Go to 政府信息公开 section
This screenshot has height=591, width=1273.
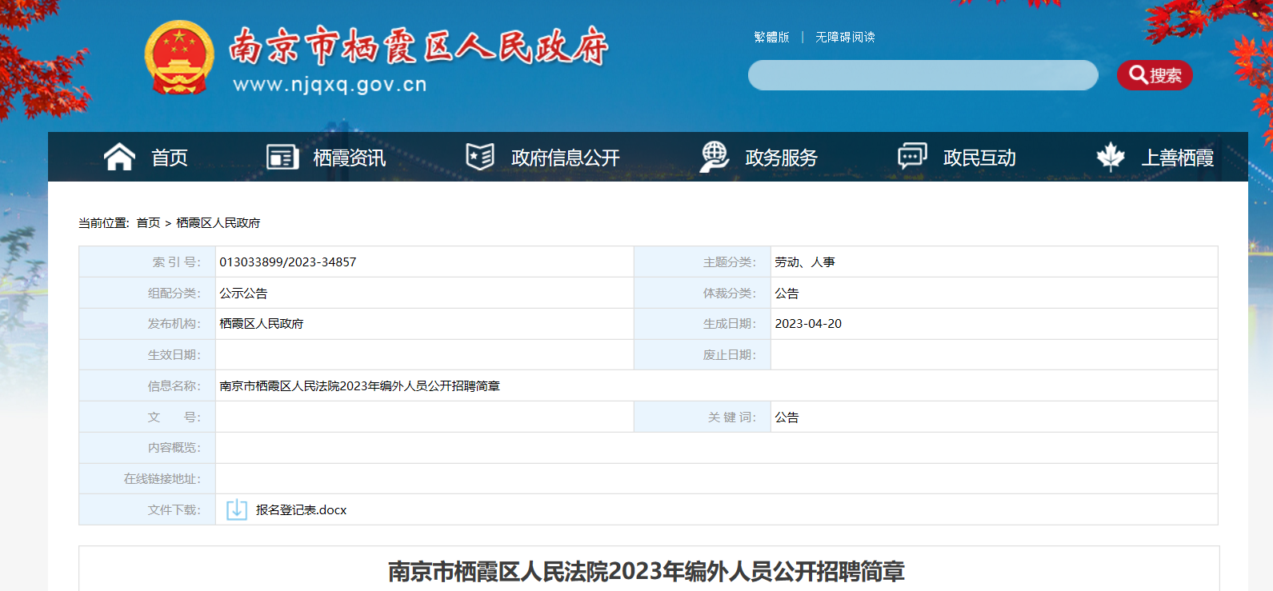(565, 158)
